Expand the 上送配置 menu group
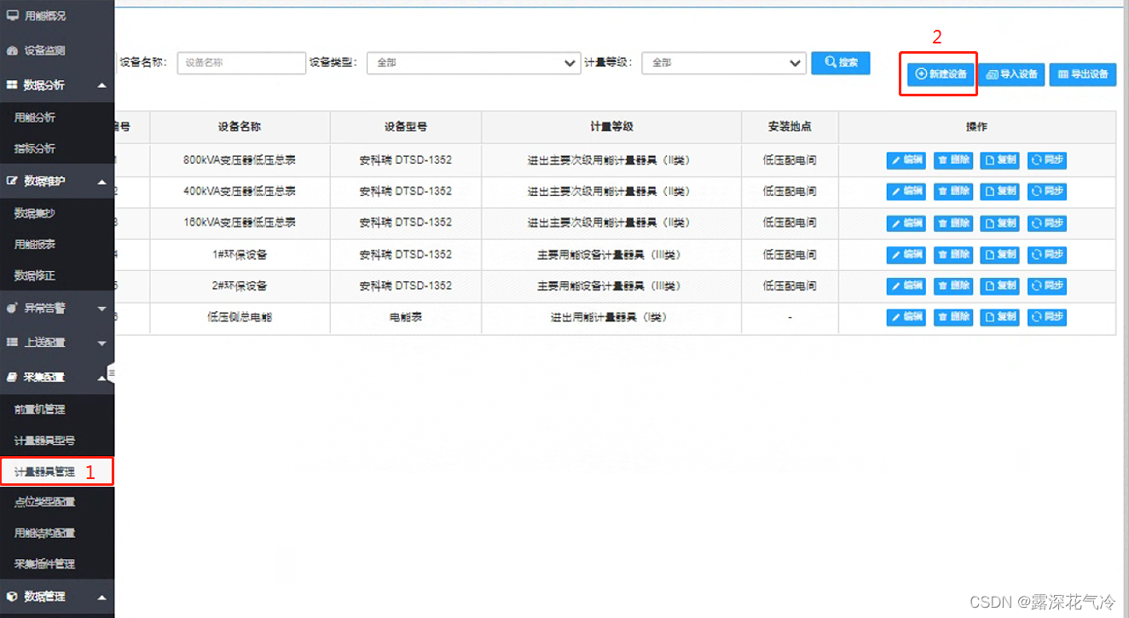This screenshot has width=1129, height=618. tap(57, 342)
